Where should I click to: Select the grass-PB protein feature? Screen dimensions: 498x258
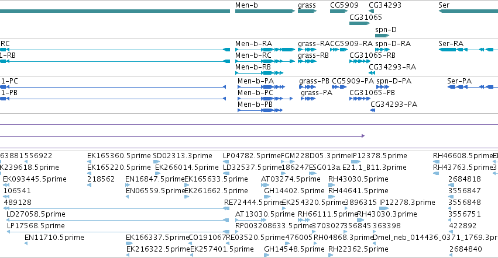[307, 87]
